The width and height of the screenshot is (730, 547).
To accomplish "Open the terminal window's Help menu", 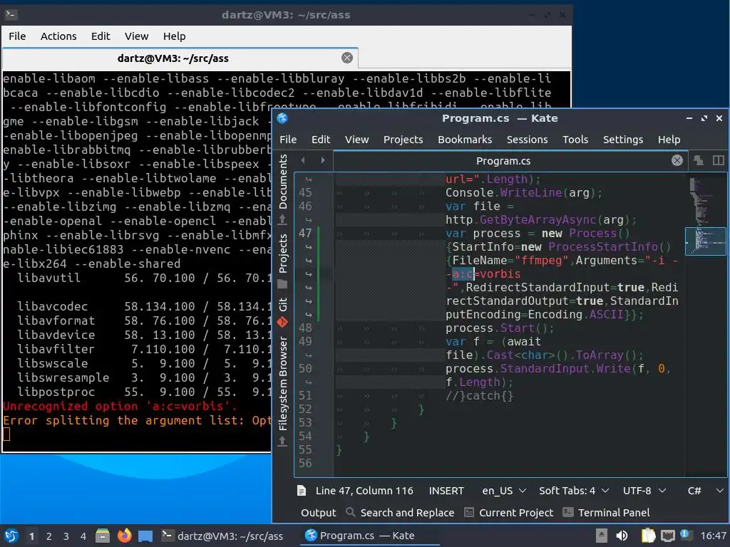I will [x=174, y=36].
